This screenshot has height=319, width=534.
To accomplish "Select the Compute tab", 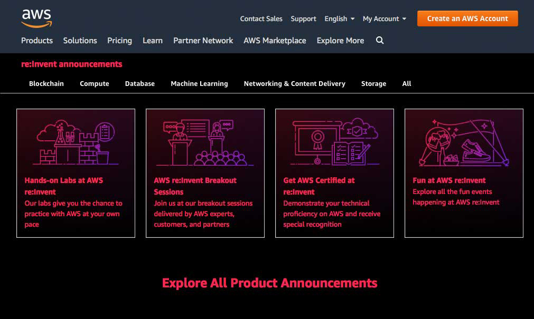I will tap(95, 84).
